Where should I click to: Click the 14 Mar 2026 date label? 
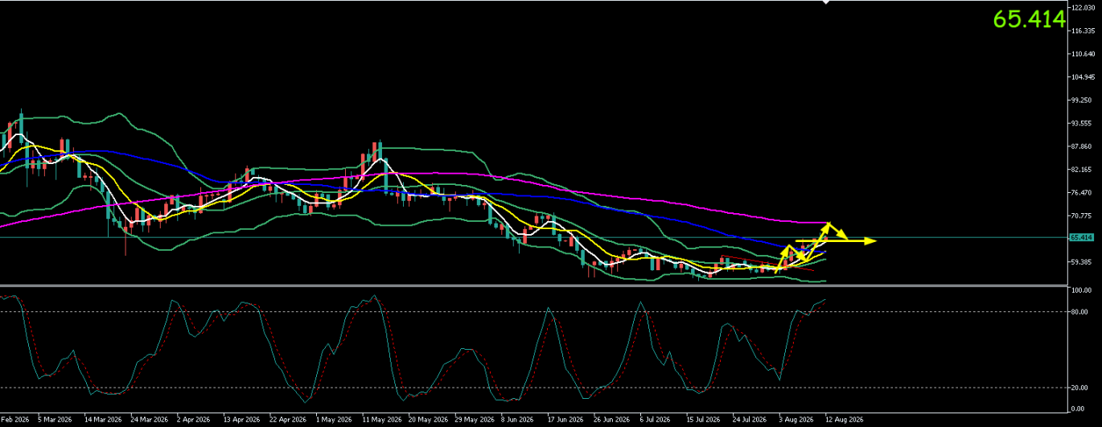102,420
